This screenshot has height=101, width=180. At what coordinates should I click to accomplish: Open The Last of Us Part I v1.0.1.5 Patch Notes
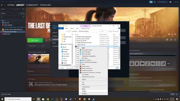(x=51, y=85)
